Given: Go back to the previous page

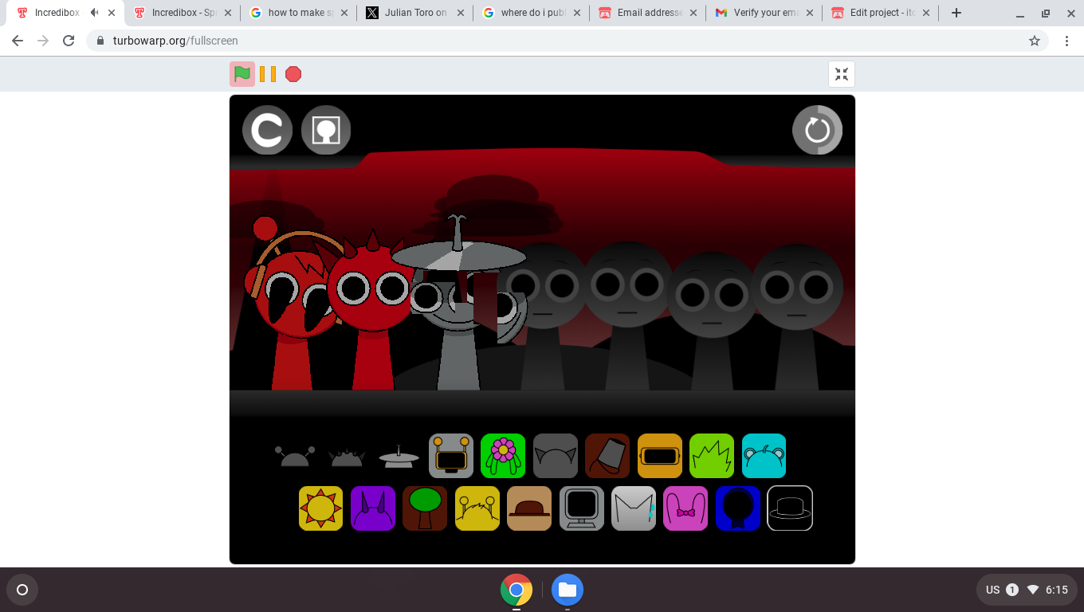Looking at the screenshot, I should tap(18, 41).
